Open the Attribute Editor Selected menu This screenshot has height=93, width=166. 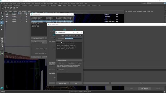[130, 11]
